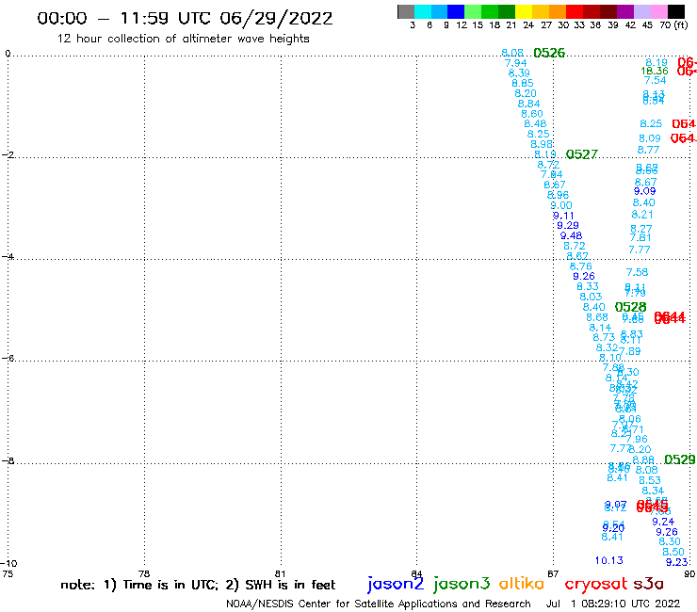Click the 8.84 wave height reading
Viewport: 697px width, 612px height.
(529, 104)
